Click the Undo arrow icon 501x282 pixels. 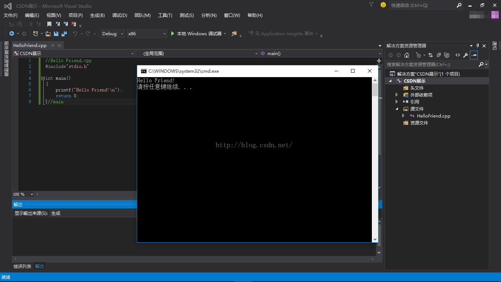click(75, 33)
